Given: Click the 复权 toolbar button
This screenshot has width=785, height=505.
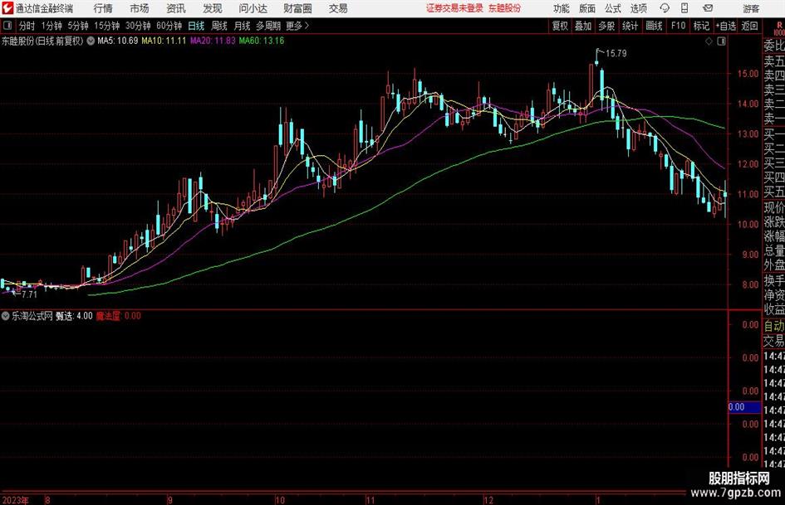Looking at the screenshot, I should 560,26.
